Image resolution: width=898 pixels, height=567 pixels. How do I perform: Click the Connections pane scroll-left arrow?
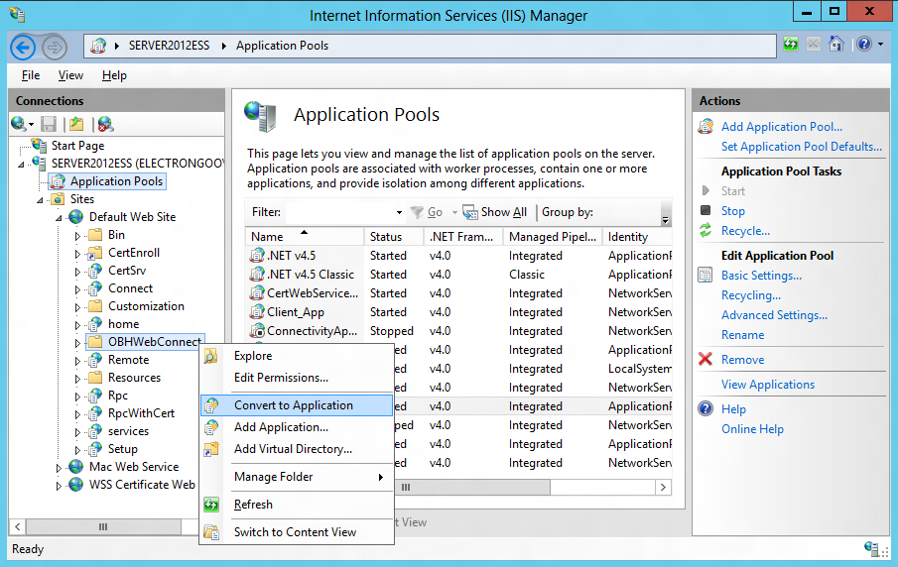coord(18,526)
